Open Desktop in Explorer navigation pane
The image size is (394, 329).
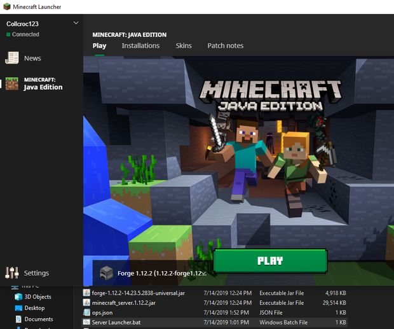tap(34, 308)
